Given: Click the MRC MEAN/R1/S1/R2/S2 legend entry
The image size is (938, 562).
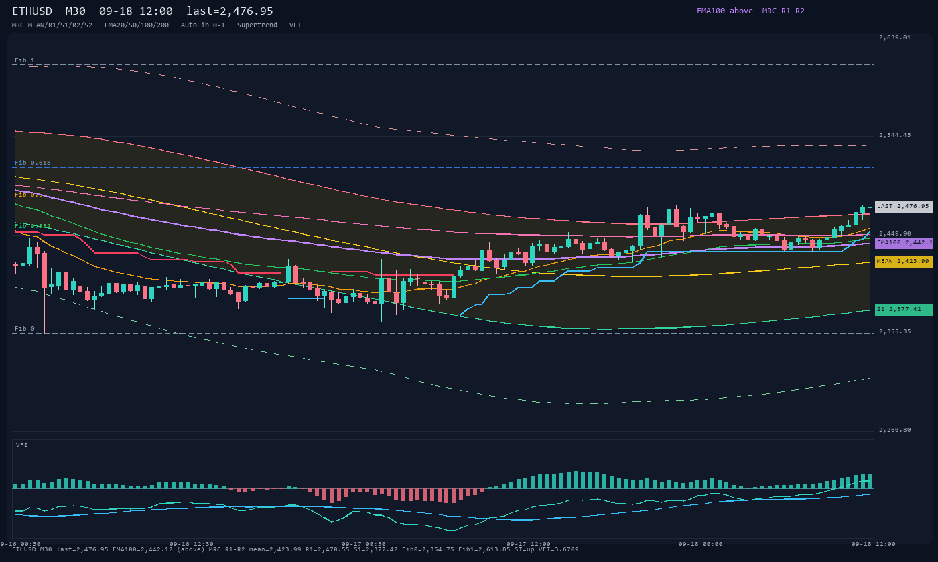Looking at the screenshot, I should click(52, 25).
